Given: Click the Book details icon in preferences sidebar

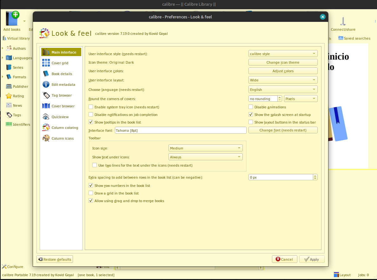Looking at the screenshot, I should pyautogui.click(x=46, y=74).
